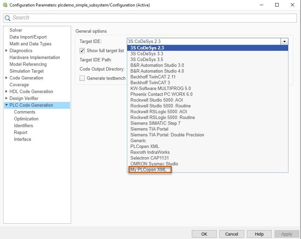
Task: Click the Target IDE combo box field
Action: 204,41
